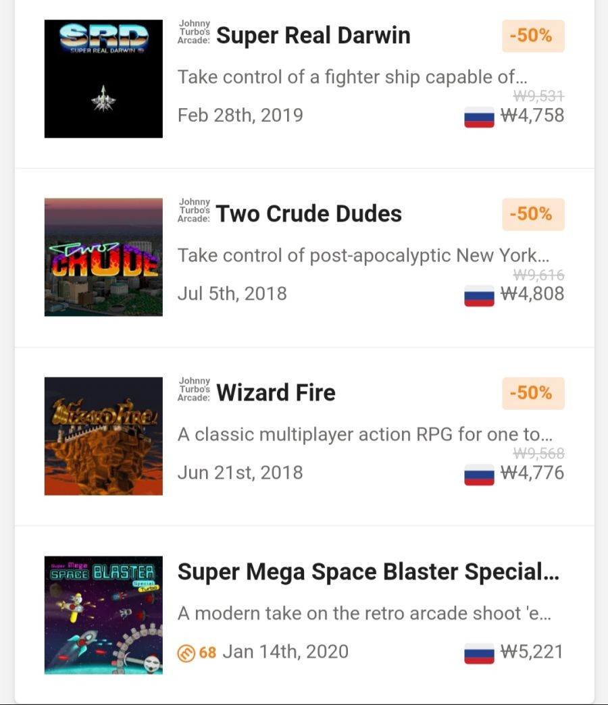Open the Wizard Fire cover thumbnail
The image size is (608, 705).
(x=103, y=436)
